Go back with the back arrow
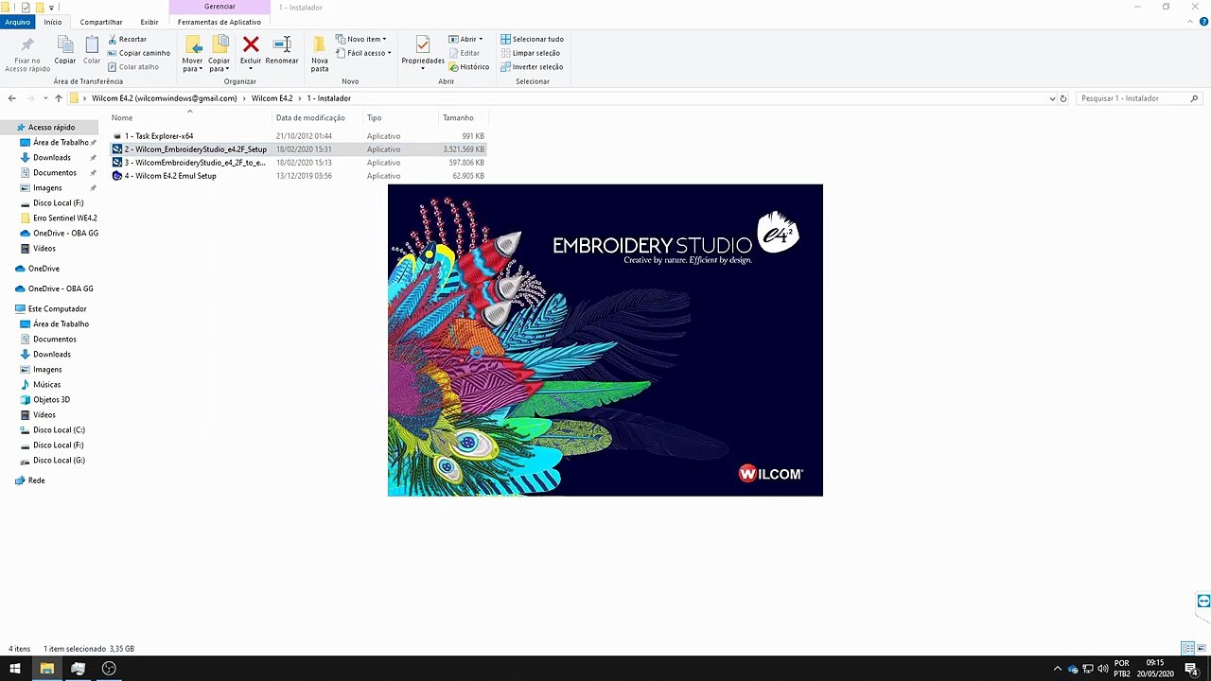The height and width of the screenshot is (681, 1211). click(x=12, y=98)
